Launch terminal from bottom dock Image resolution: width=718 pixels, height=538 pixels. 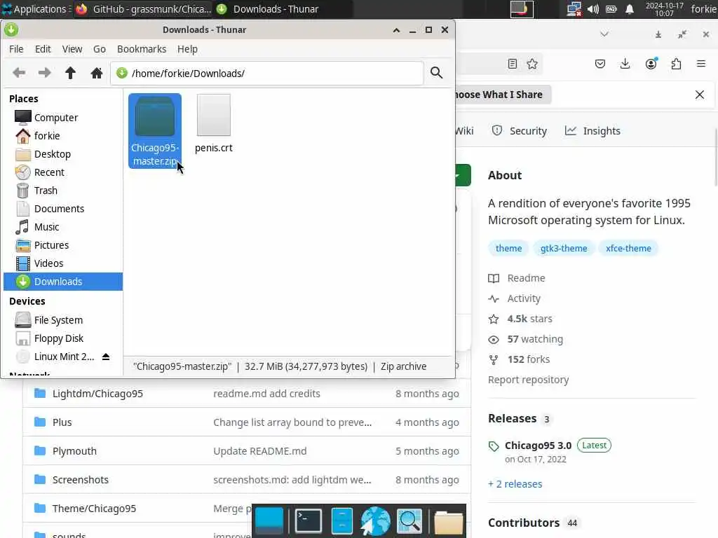point(308,520)
